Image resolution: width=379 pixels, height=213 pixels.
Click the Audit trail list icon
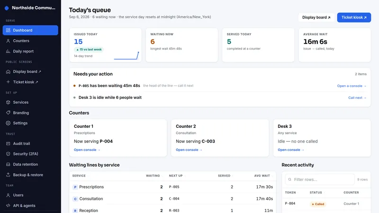(x=8, y=143)
